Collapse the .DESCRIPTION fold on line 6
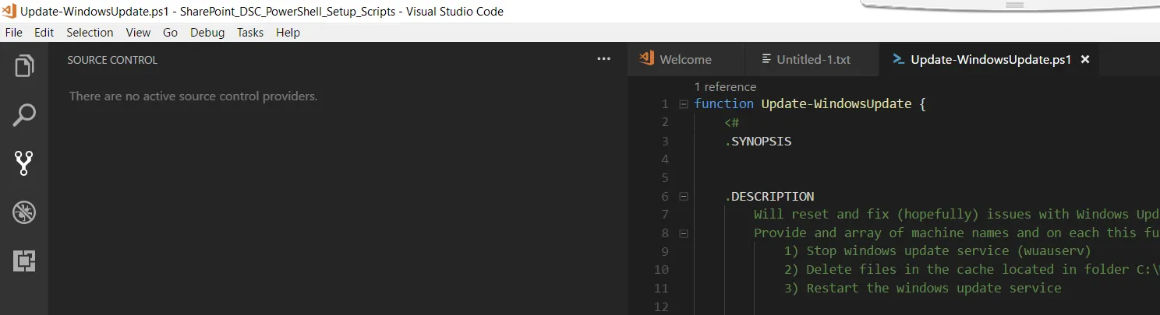The image size is (1160, 315). (x=683, y=197)
